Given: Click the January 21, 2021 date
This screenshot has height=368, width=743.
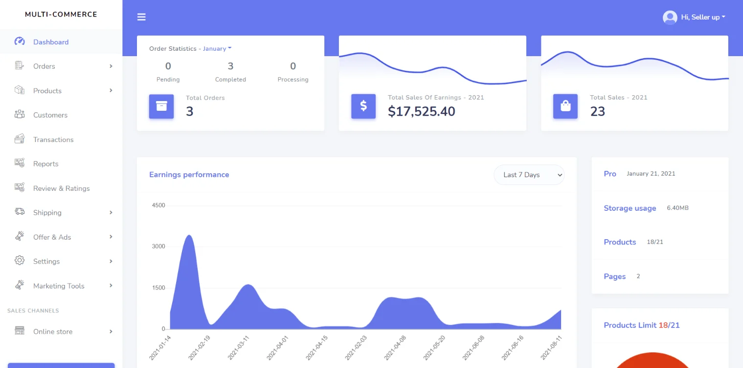Looking at the screenshot, I should (651, 174).
